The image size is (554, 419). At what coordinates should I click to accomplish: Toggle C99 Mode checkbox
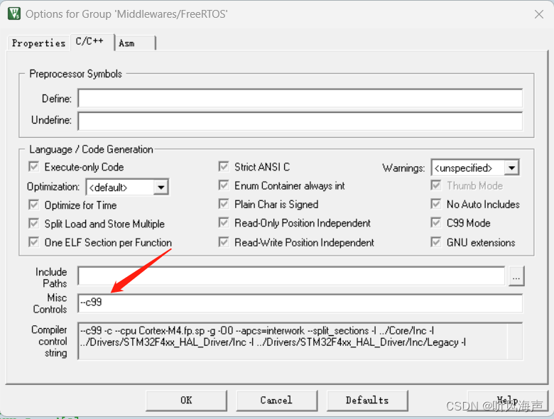436,223
